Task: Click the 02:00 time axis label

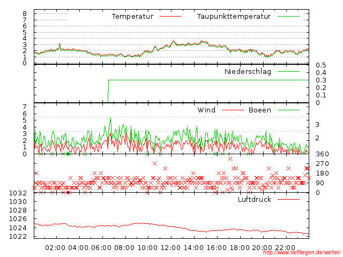Action: tap(55, 248)
